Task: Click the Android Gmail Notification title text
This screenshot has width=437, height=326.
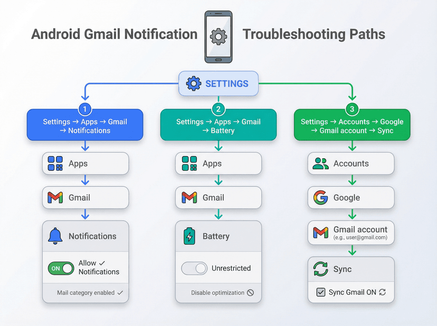Action: pos(115,34)
